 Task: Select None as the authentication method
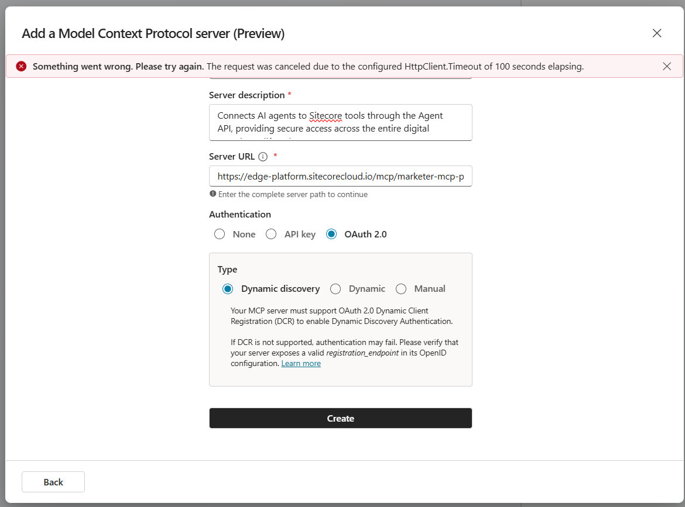click(220, 234)
